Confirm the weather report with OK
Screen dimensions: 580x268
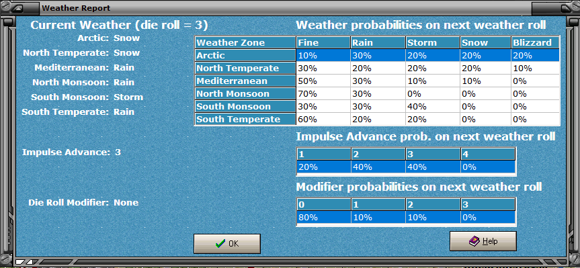(x=226, y=244)
